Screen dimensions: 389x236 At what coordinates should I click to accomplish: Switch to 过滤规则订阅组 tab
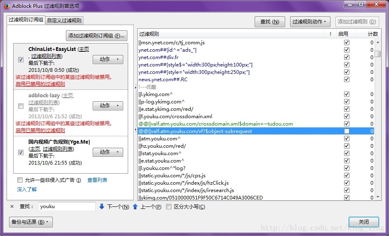[x=26, y=20]
